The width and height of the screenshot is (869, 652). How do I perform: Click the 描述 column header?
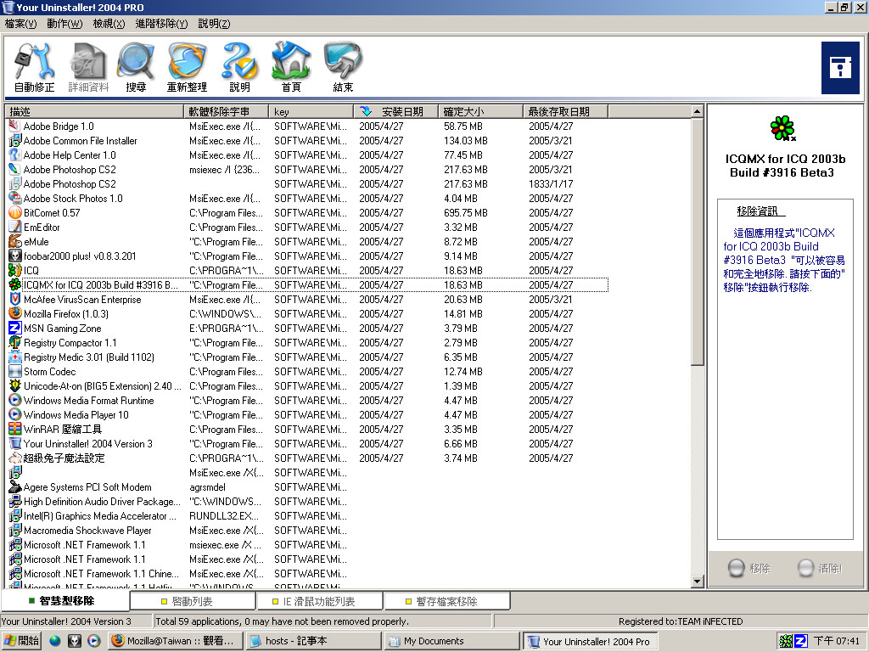point(20,111)
